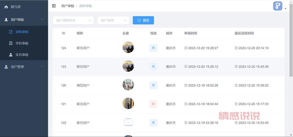Image resolution: width=293 pixels, height=137 pixels.
Task: Click the 最近活跃时间 column header
Action: [244, 33]
